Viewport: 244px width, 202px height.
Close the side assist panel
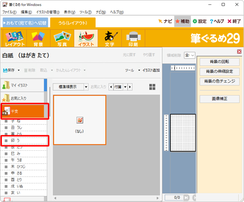pos(239,52)
